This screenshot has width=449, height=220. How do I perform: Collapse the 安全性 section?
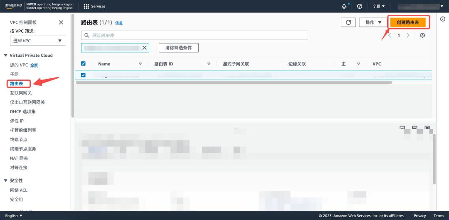coord(6,181)
